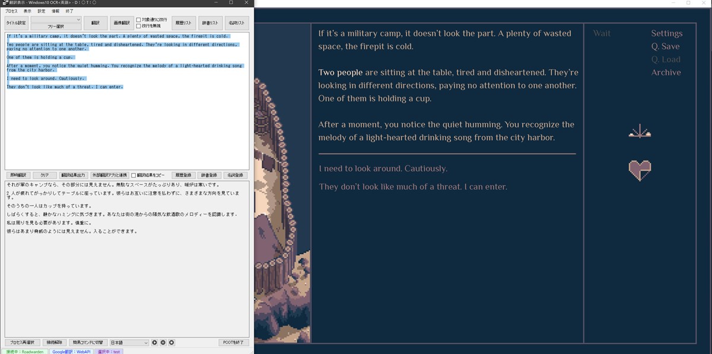Click the タイトル設定 button
Viewport: 712px width, 354px height.
pyautogui.click(x=16, y=23)
